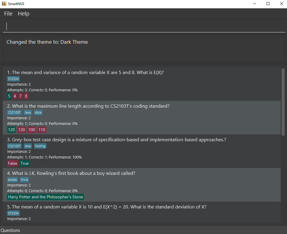Viewport: 287px width, 234px height.
Task: Click the books tag on question 4
Action: (x=12, y=179)
